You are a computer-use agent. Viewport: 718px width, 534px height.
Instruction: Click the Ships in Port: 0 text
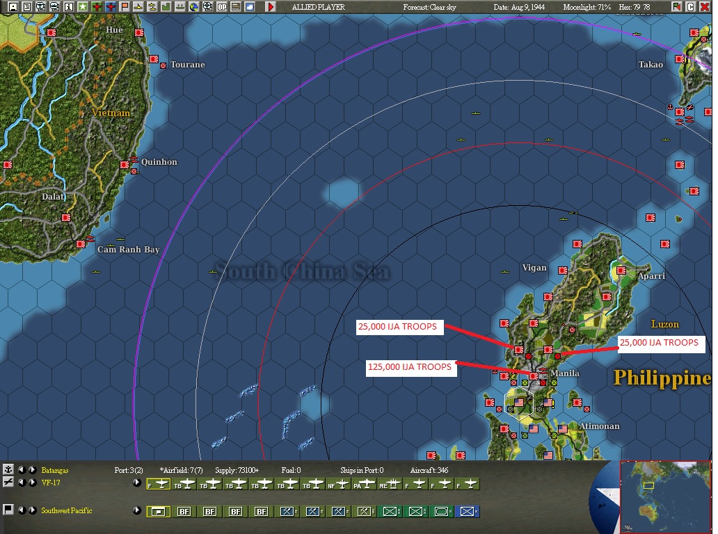pyautogui.click(x=362, y=470)
